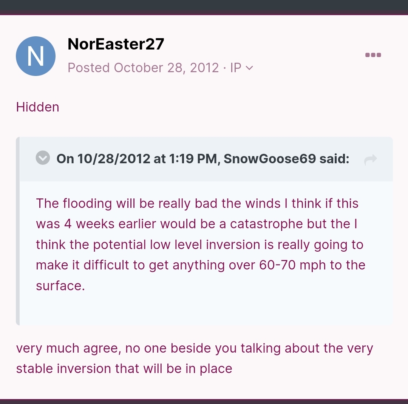
Task: Jump to SnowGoose69's original post via arrow icon
Action: point(371,159)
